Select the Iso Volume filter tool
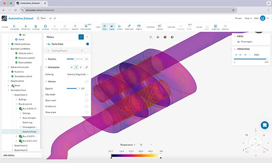Image resolution: width=272 pixels, height=163 pixels. click(45, 27)
